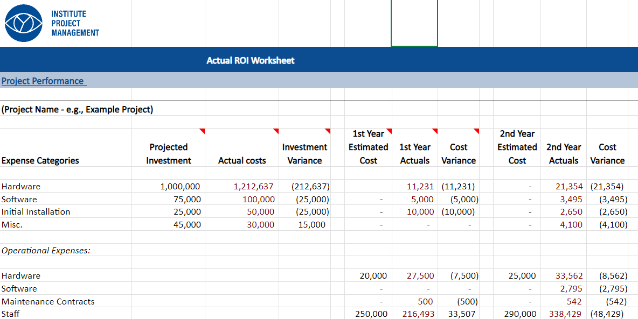
Task: Click the 1st Year Actuals value 5,000
Action: pyautogui.click(x=423, y=200)
